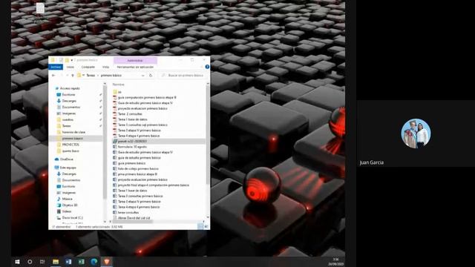Select Tareas folder in navigation pane
This screenshot has width=475, height=267.
66,126
